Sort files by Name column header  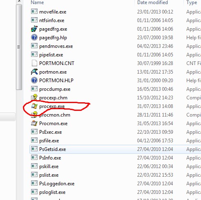pyautogui.click(x=37, y=2)
